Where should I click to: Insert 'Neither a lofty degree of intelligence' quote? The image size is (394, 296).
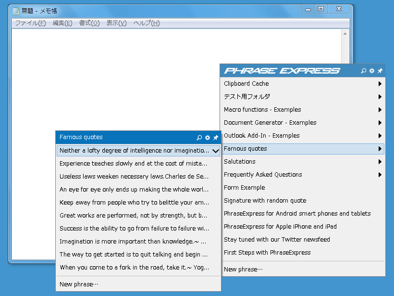pyautogui.click(x=138, y=151)
